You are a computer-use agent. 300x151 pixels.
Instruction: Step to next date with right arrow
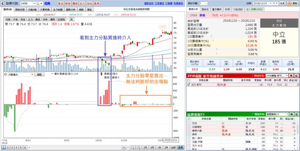[277, 3]
